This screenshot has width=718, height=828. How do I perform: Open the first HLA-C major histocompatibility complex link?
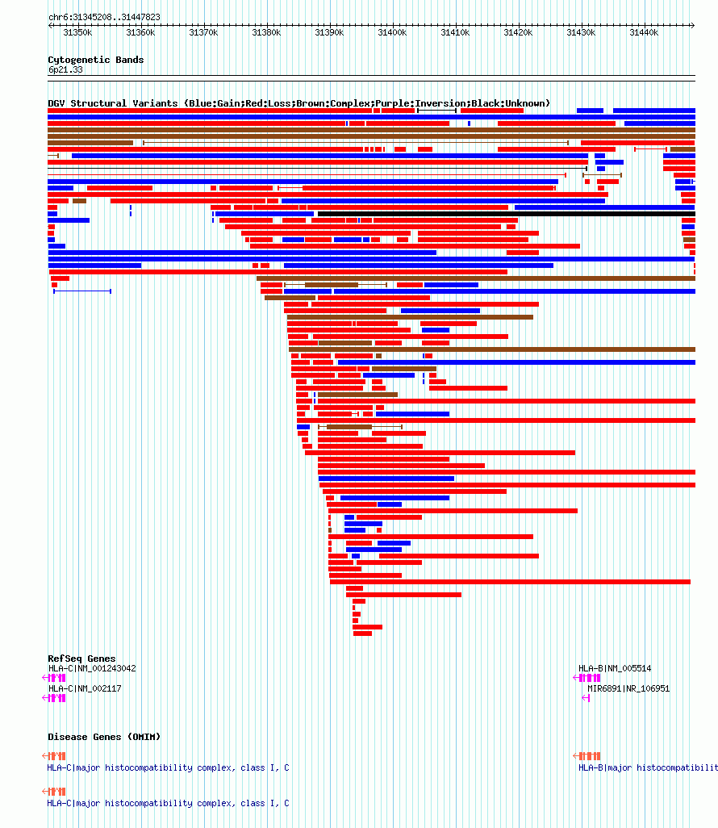click(x=168, y=767)
